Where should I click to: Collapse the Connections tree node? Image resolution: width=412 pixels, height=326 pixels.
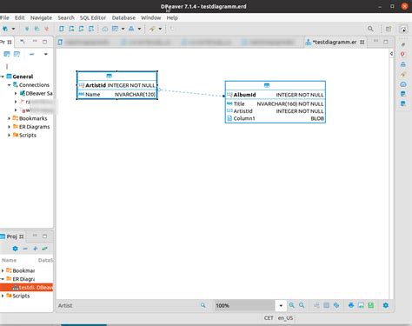pos(9,85)
